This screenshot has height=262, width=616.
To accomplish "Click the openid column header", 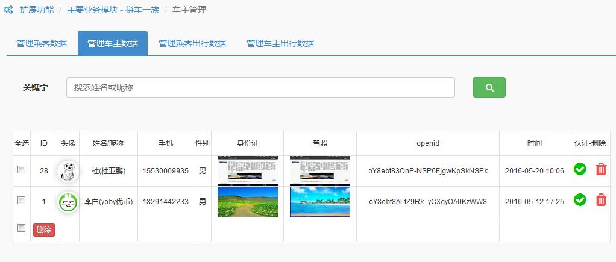I will pyautogui.click(x=428, y=143).
